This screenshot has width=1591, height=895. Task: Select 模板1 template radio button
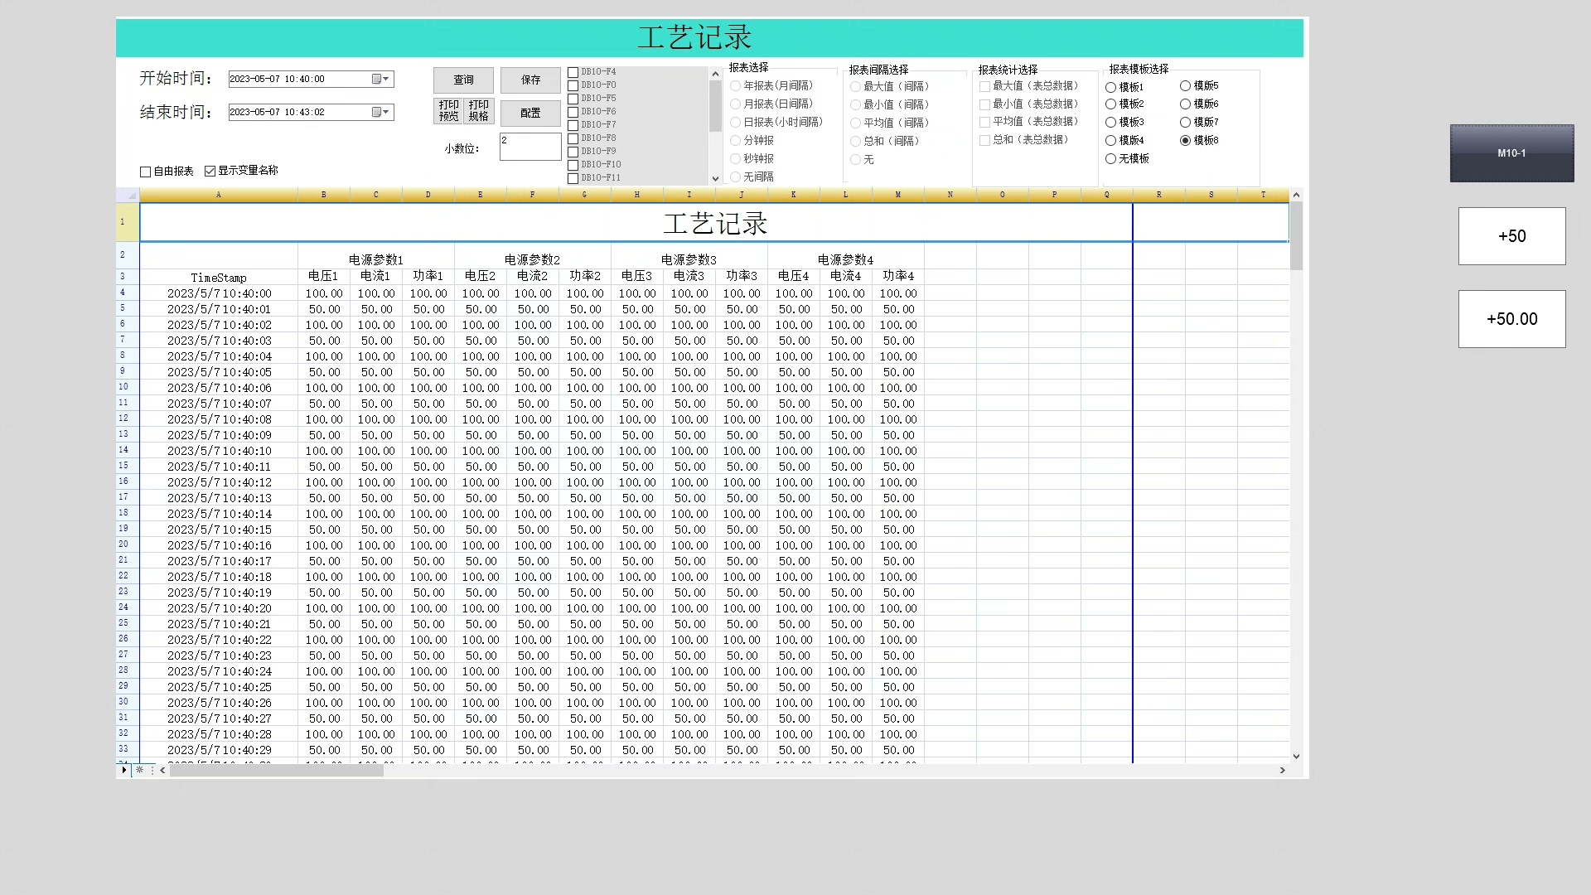click(x=1111, y=87)
